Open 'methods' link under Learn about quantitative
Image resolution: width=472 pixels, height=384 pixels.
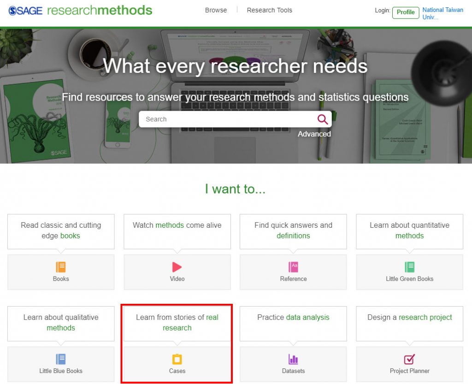[x=409, y=236]
